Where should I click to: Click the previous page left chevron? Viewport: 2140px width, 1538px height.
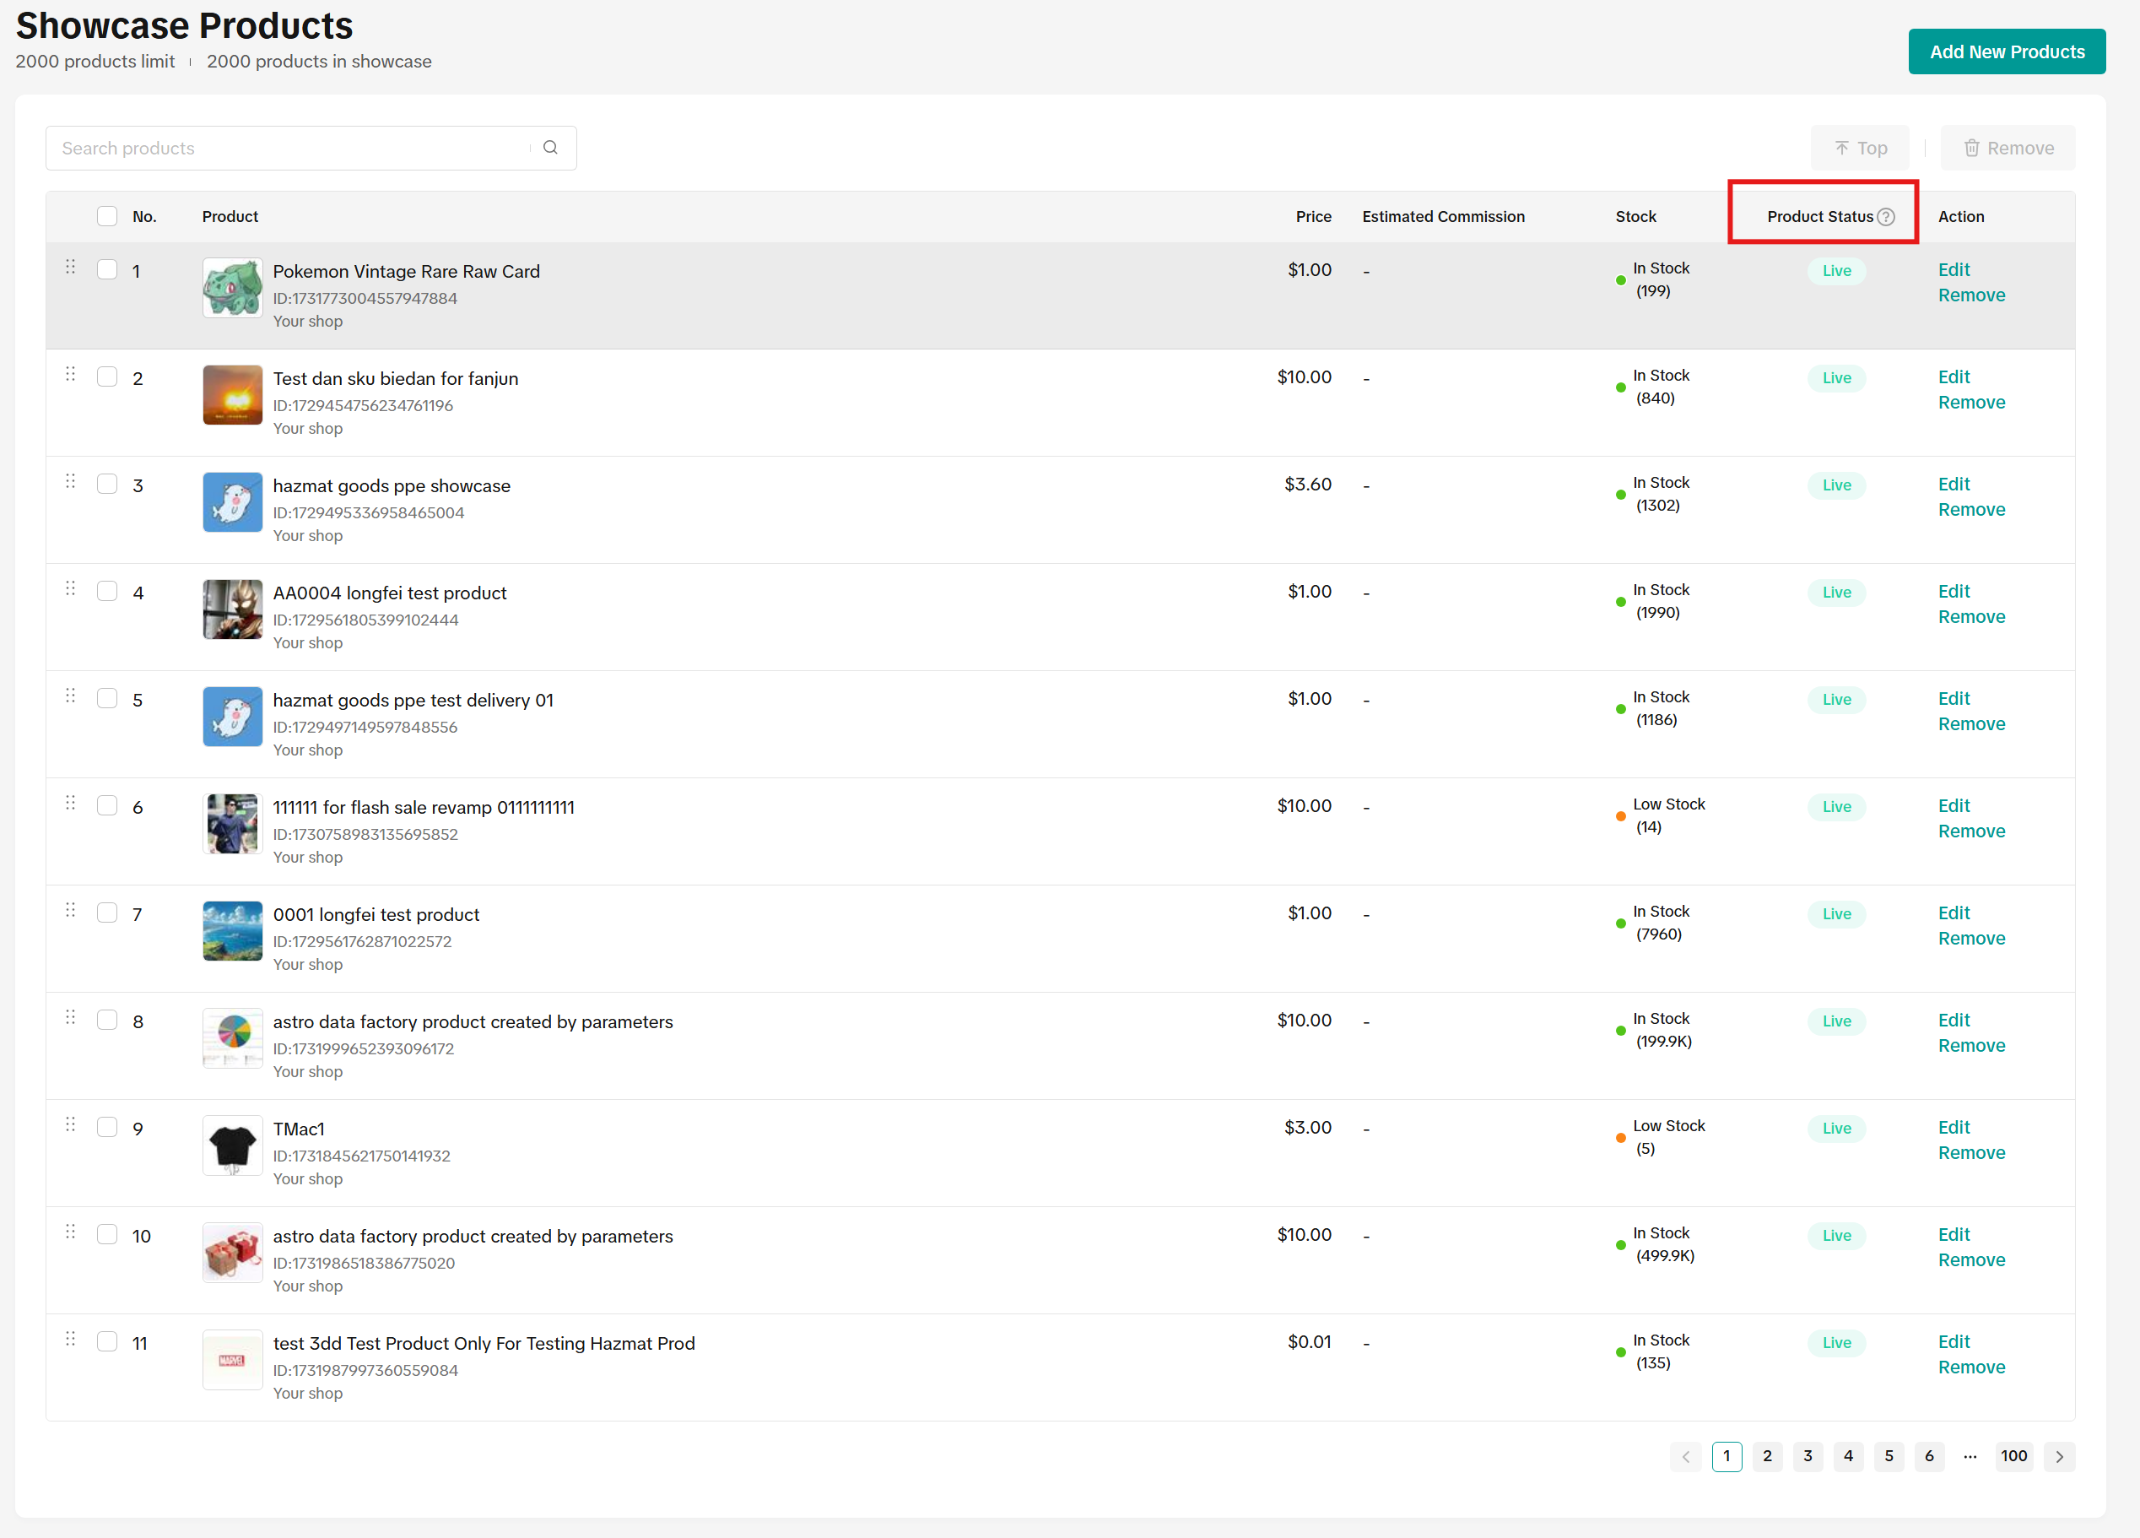[1685, 1456]
